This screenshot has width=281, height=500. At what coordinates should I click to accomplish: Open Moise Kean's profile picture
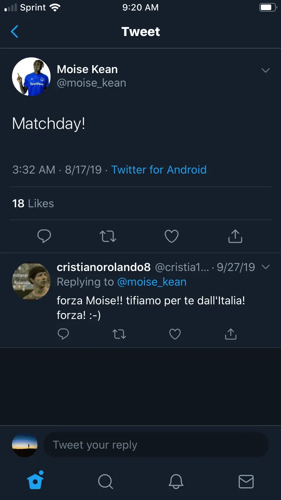[x=31, y=76]
